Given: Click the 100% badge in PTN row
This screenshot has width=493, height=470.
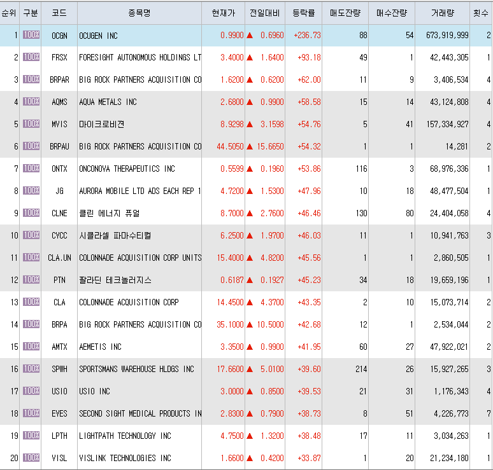Looking at the screenshot, I should click(x=31, y=279).
